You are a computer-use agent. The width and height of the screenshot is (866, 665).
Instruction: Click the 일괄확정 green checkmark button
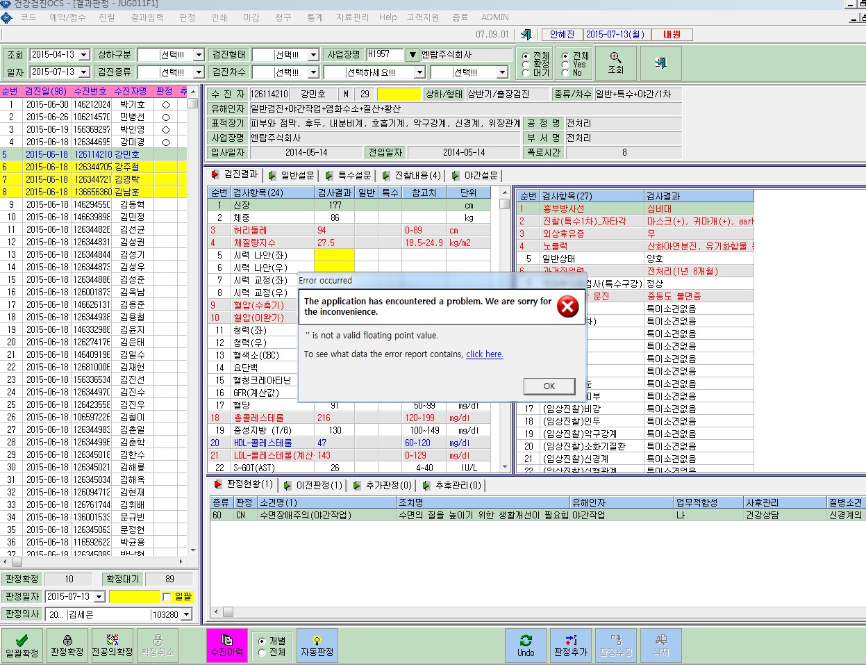(22, 646)
